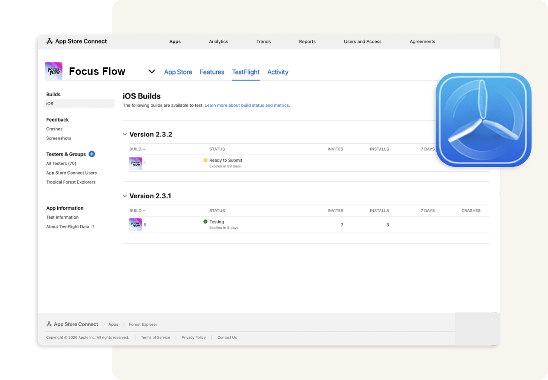Open Privacy Policy footer link
Screen dimensions: 548x380
[x=194, y=338]
